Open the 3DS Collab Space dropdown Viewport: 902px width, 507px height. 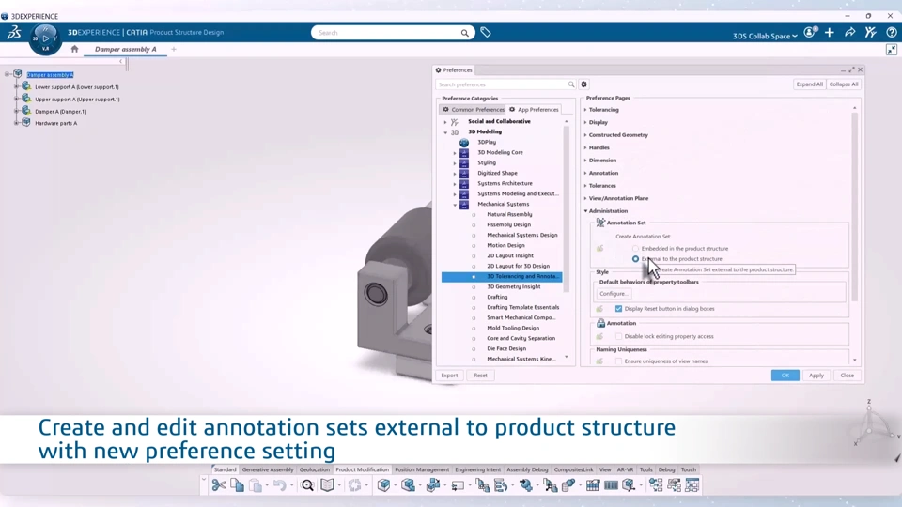click(765, 36)
